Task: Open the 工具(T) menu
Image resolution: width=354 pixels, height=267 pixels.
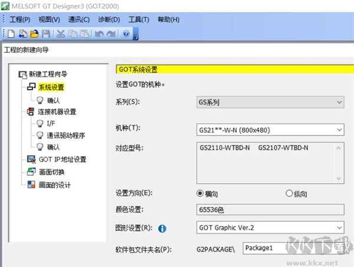Action: (x=139, y=19)
